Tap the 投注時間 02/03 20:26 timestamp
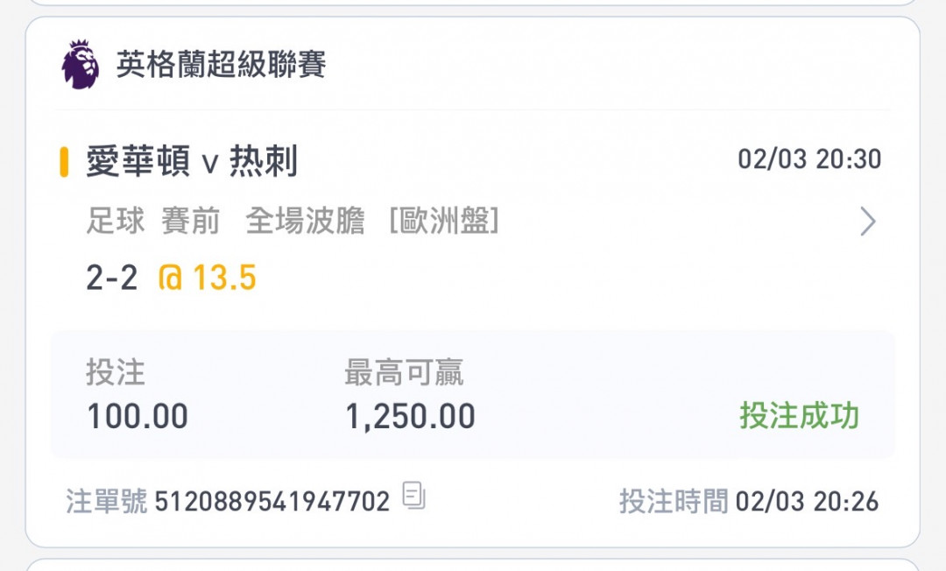The width and height of the screenshot is (946, 571). 749,501
